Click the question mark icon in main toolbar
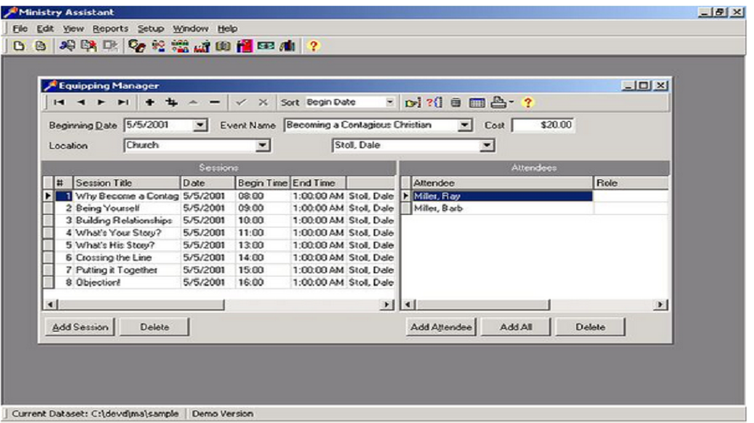754x423 pixels. coord(313,47)
